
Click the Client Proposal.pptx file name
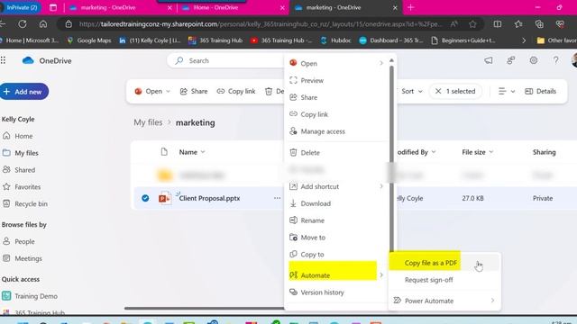pos(209,198)
